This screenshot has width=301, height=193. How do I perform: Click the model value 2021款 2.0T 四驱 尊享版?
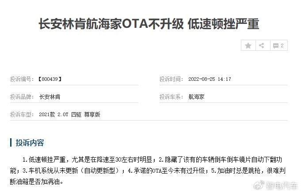pyautogui.click(x=70, y=114)
